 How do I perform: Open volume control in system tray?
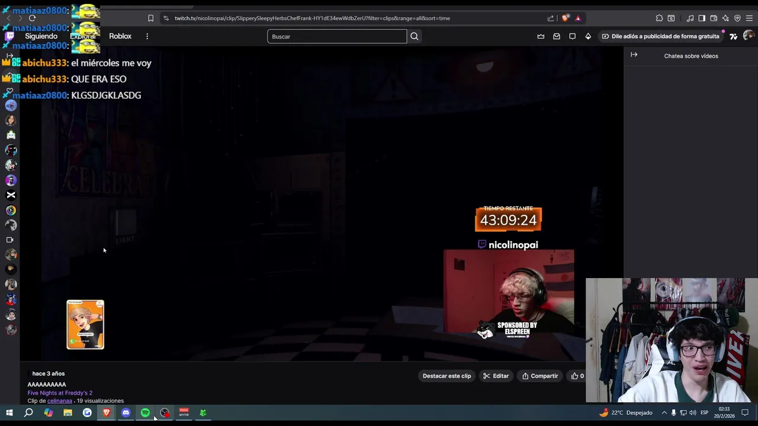tap(692, 412)
